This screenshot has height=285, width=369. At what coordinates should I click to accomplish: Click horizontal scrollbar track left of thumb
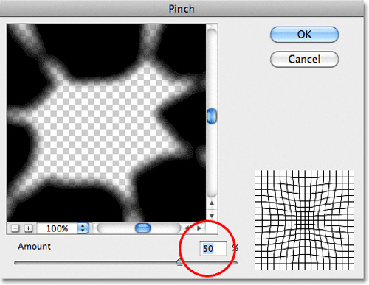coord(116,228)
